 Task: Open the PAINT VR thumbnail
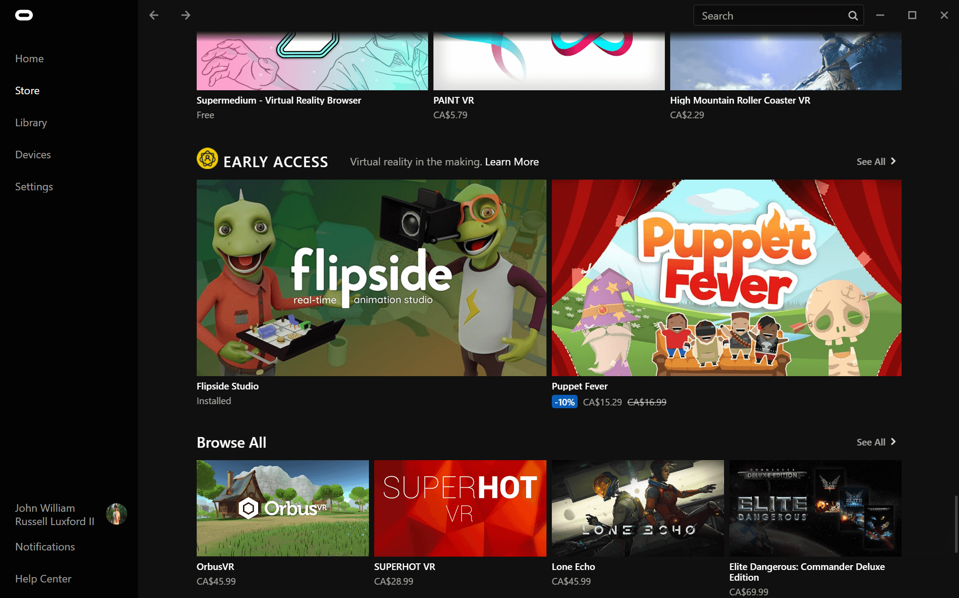(549, 61)
